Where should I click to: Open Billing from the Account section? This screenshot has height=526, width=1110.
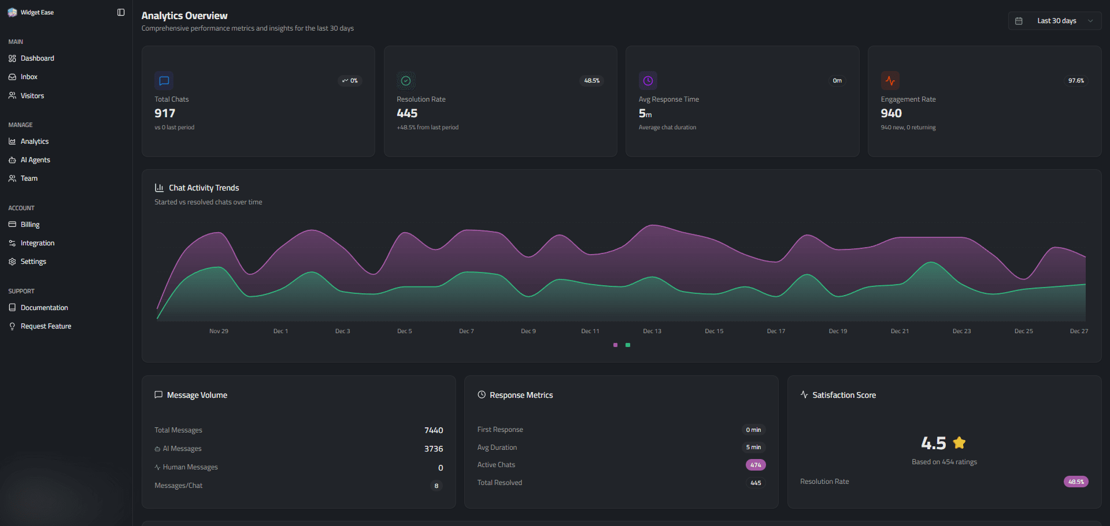[30, 225]
